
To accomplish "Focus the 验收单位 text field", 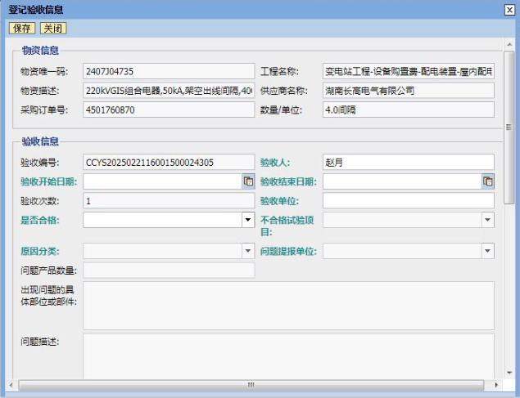I will coord(408,200).
